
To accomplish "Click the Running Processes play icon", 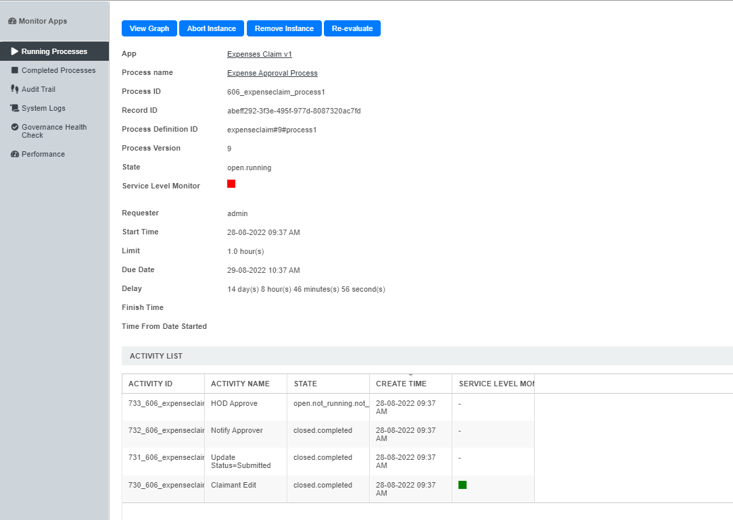I will pyautogui.click(x=15, y=51).
